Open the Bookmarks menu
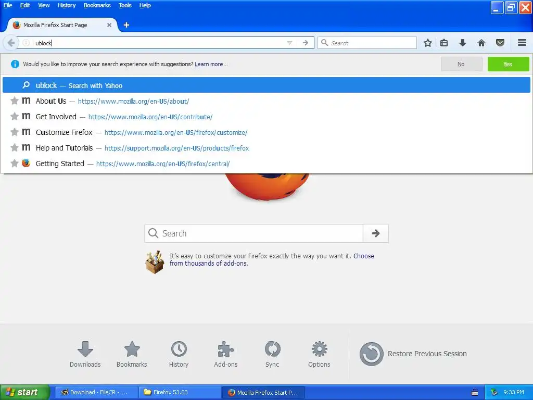This screenshot has height=400, width=533. [97, 5]
